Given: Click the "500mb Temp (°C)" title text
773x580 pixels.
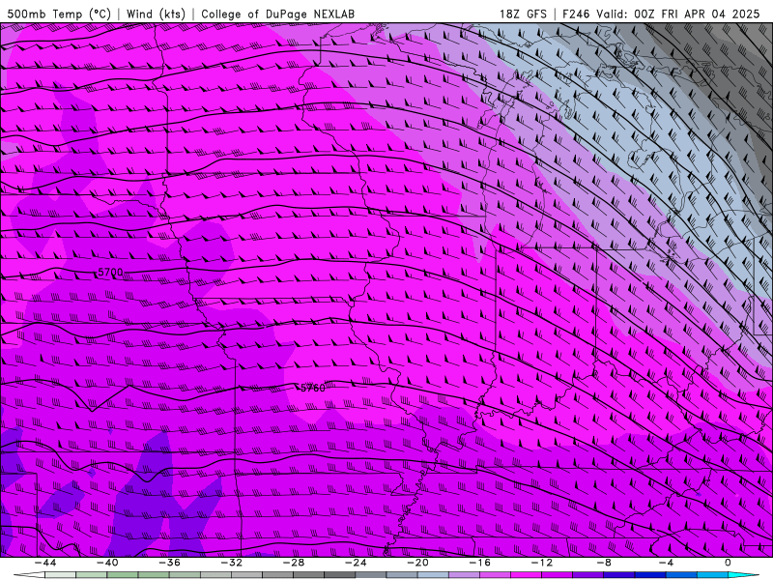Looking at the screenshot, I should tap(59, 14).
